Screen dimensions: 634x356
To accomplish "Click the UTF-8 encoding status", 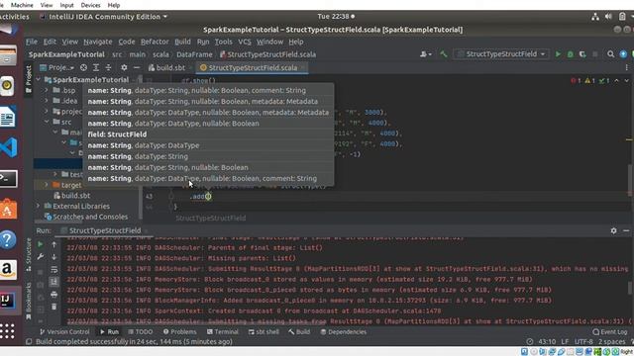I will coord(583,341).
